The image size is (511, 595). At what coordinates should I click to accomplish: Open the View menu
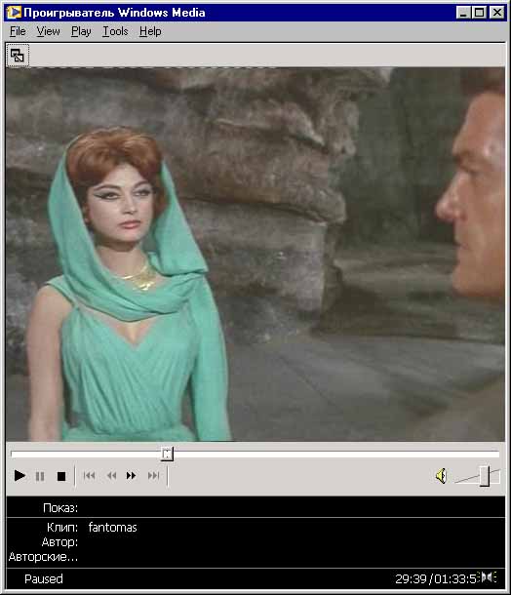click(48, 31)
